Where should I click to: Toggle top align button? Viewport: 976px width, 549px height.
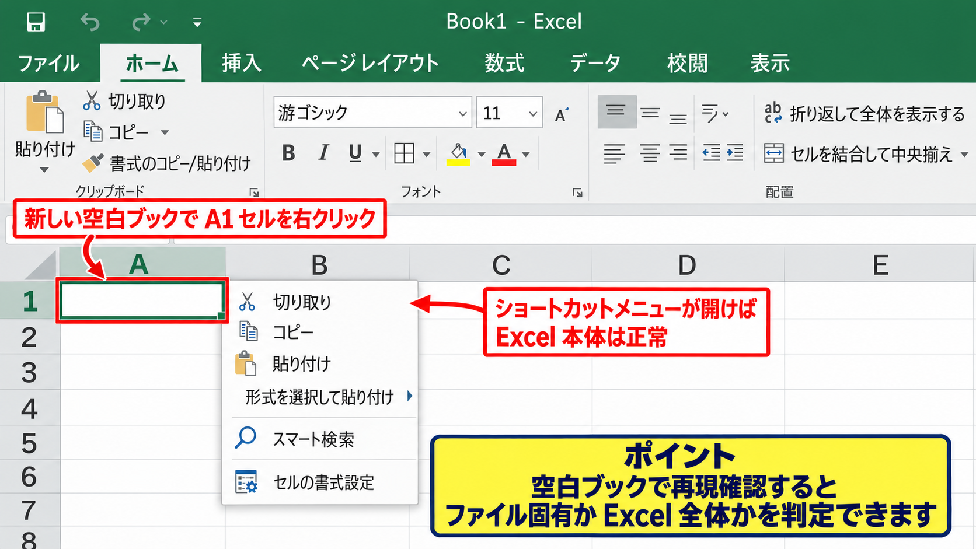616,111
